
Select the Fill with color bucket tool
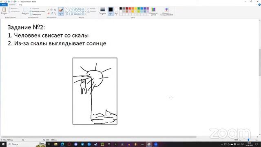tap(52, 10)
